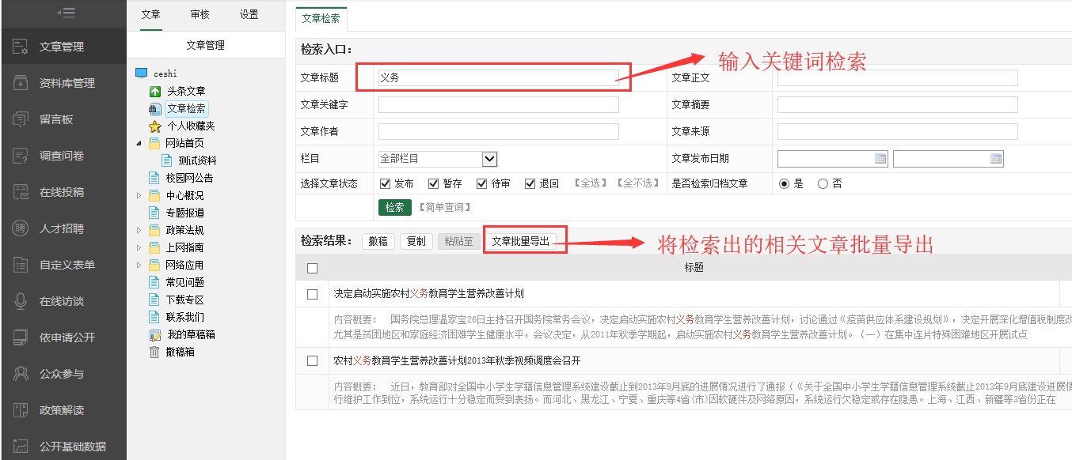Tick the select-all checkbox in results header
This screenshot has width=1072, height=460.
312,268
